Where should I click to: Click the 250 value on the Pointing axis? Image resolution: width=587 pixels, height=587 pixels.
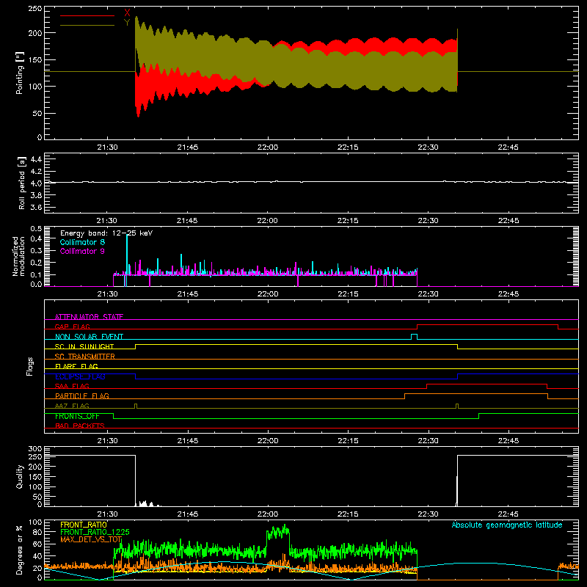pyautogui.click(x=35, y=9)
